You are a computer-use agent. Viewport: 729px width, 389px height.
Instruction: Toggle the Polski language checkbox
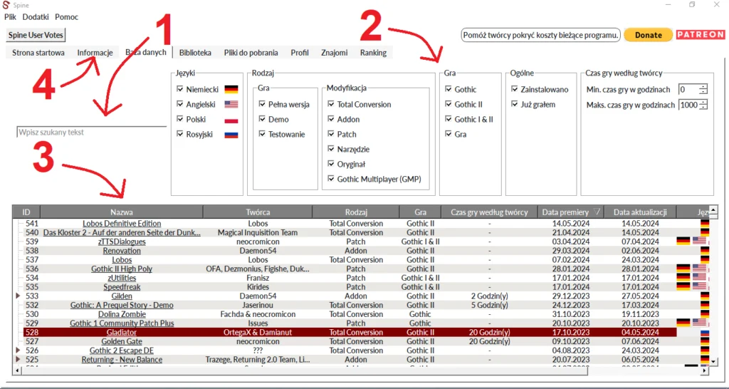point(180,119)
